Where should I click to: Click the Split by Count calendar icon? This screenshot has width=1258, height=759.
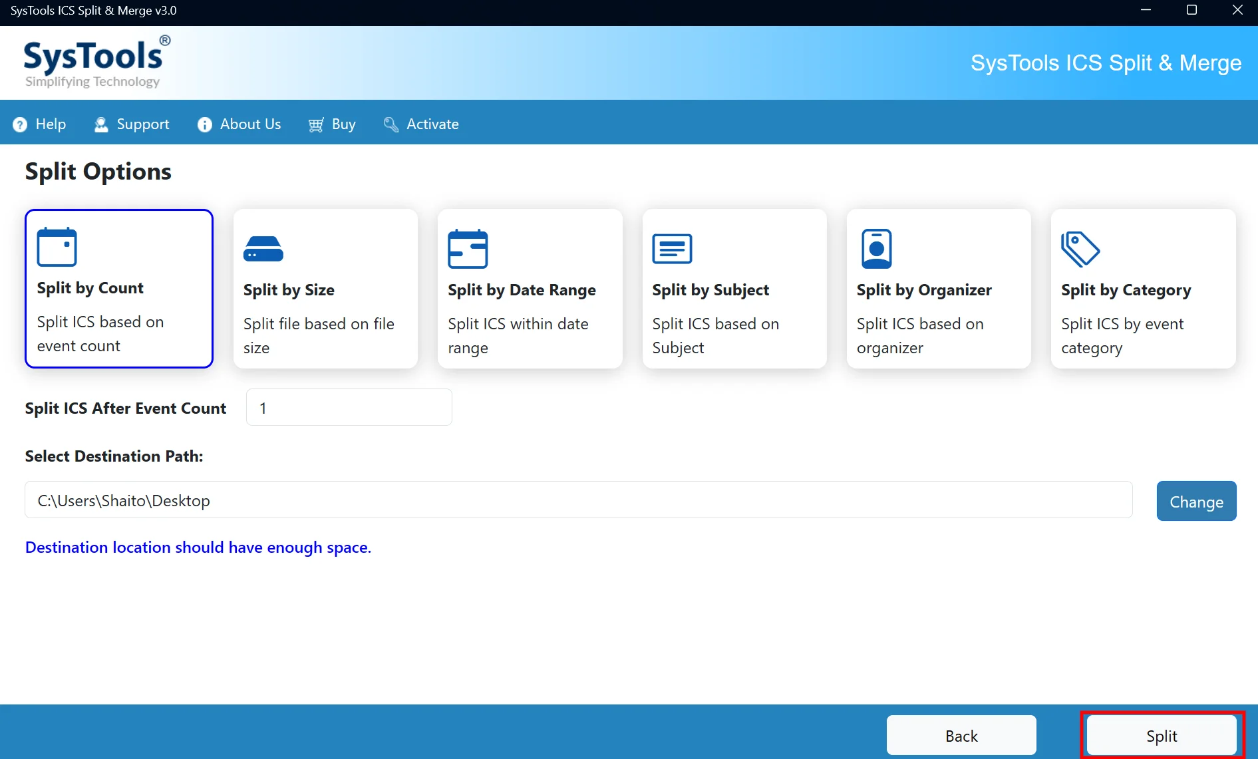pyautogui.click(x=57, y=247)
